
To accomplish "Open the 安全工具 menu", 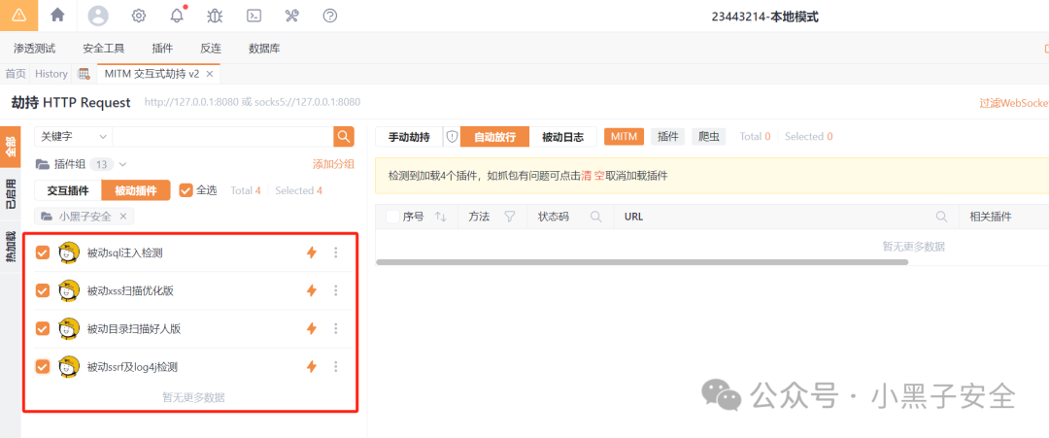I will point(104,49).
